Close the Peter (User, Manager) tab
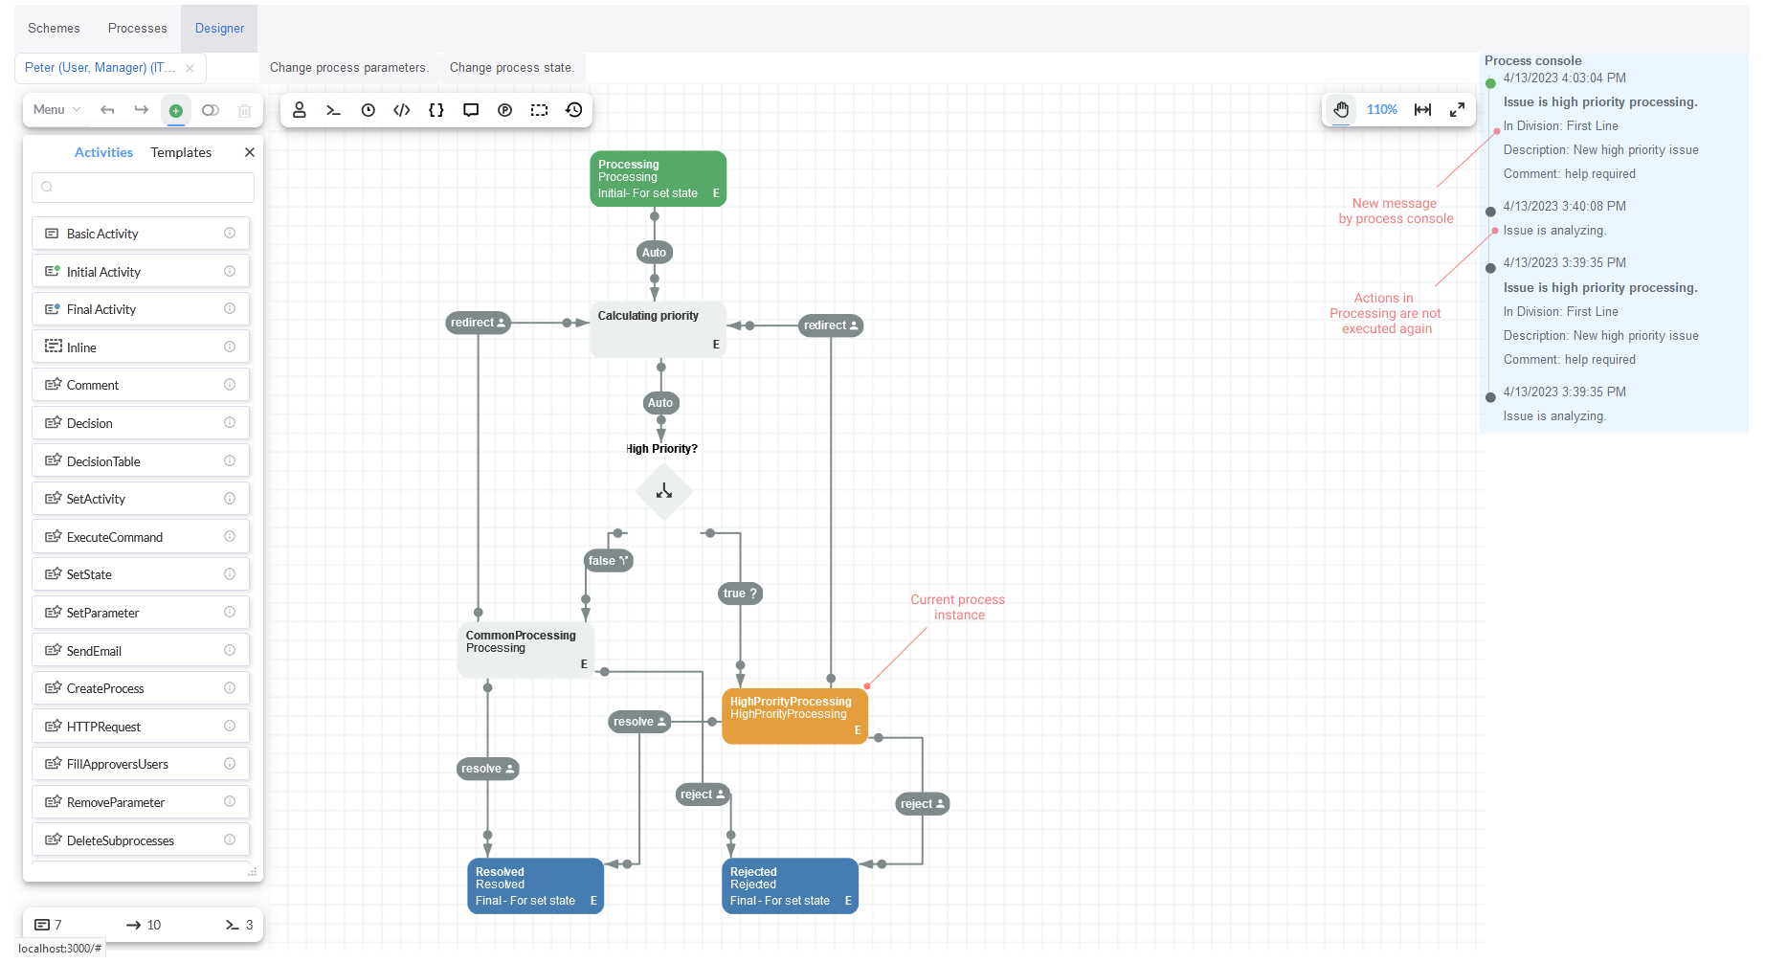Image resolution: width=1765 pixels, height=963 pixels. pyautogui.click(x=190, y=68)
